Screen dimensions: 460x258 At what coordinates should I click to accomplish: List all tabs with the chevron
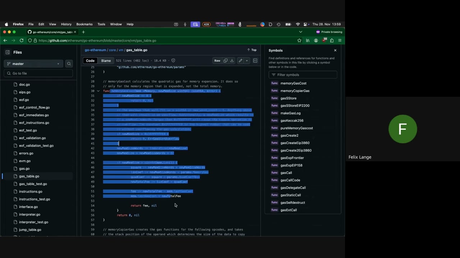click(300, 32)
